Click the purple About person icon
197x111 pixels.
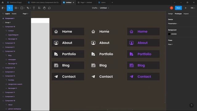(131, 43)
